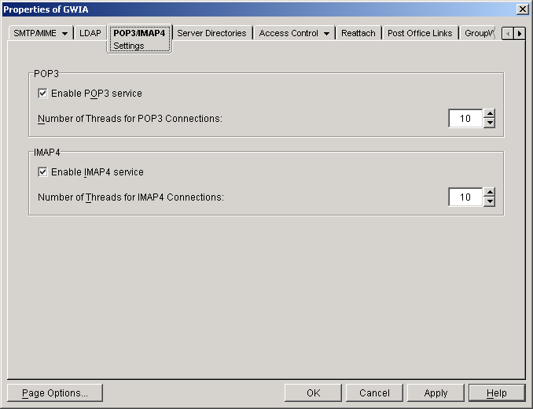Viewport: 533px width, 409px height.
Task: Expand the Access Control tab dropdown arrow
Action: pyautogui.click(x=326, y=34)
